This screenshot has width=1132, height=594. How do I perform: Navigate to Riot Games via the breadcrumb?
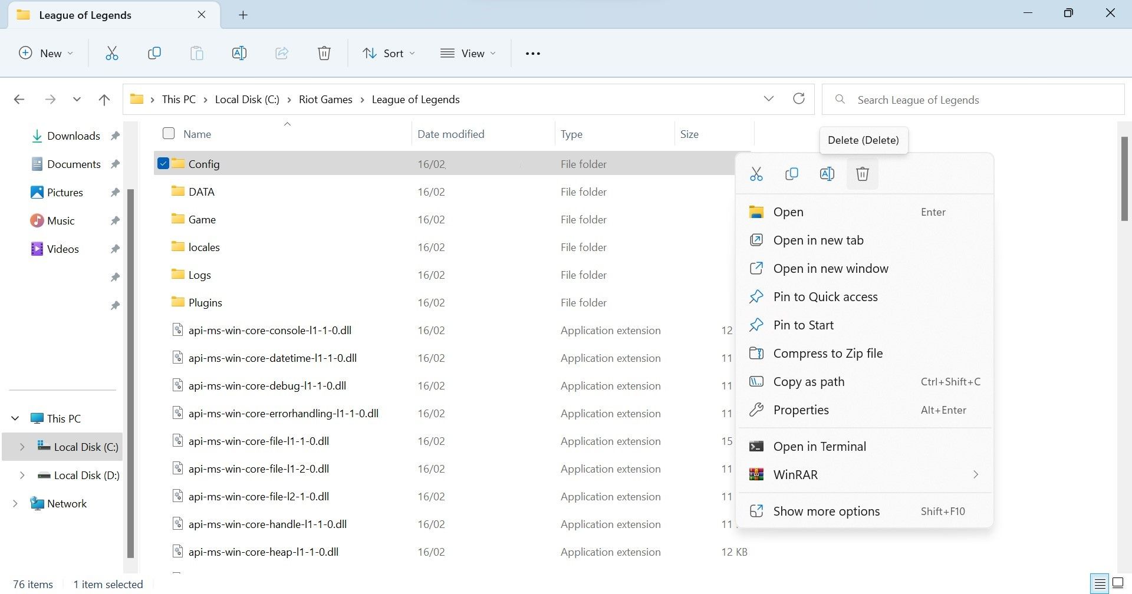point(325,99)
